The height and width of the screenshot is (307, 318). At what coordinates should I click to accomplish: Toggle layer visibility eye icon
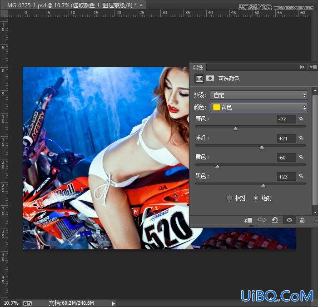coord(289,220)
